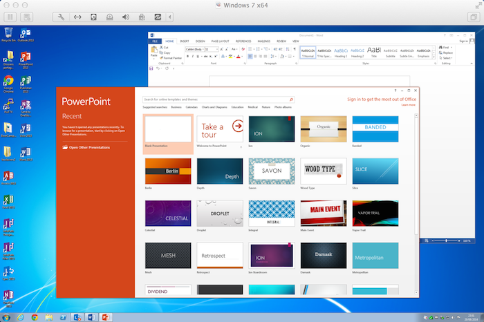Switch to REFERENCES tab in Word
The height and width of the screenshot is (322, 484).
243,41
